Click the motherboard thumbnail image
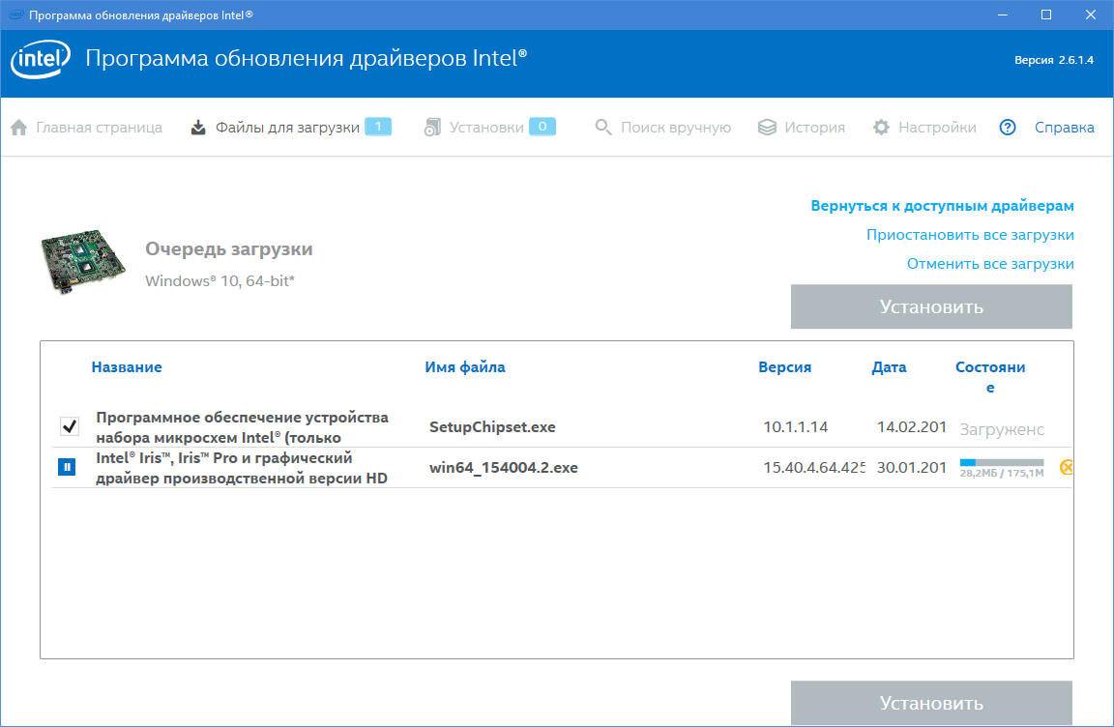This screenshot has height=727, width=1114. (x=83, y=261)
